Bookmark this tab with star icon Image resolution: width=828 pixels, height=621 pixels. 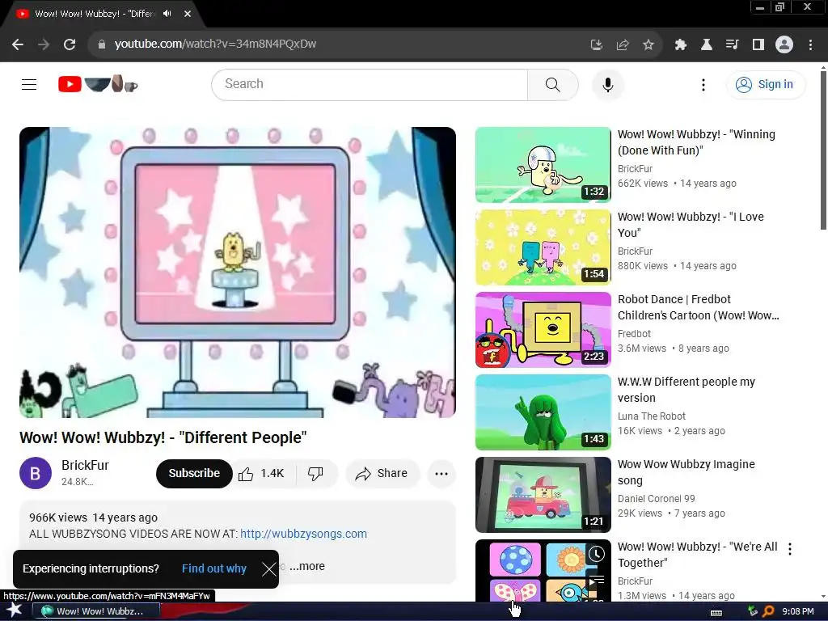click(648, 44)
